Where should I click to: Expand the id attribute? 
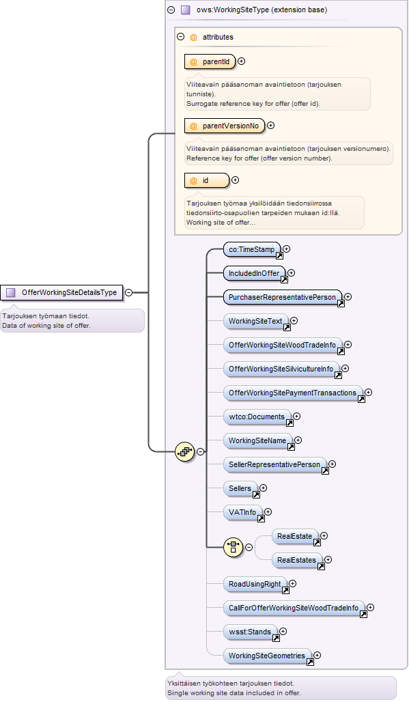pyautogui.click(x=235, y=180)
